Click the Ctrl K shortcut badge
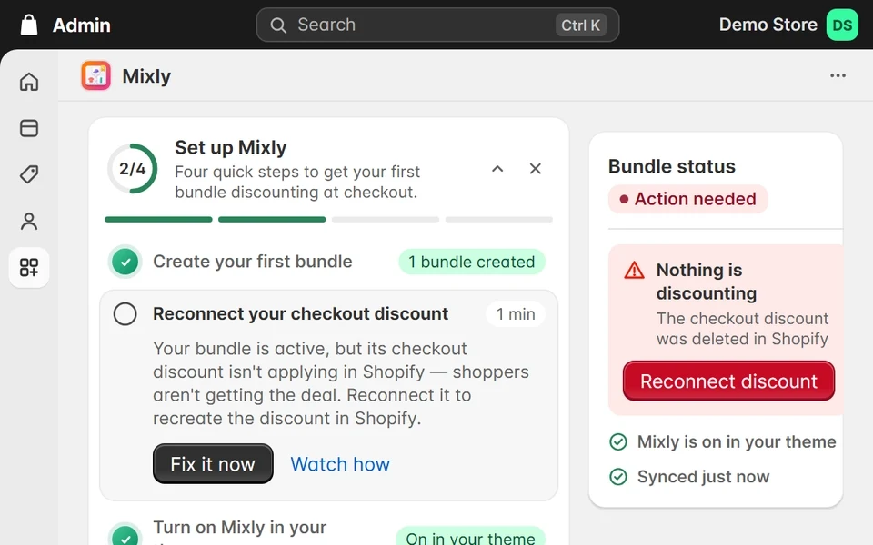This screenshot has height=545, width=873. point(581,25)
